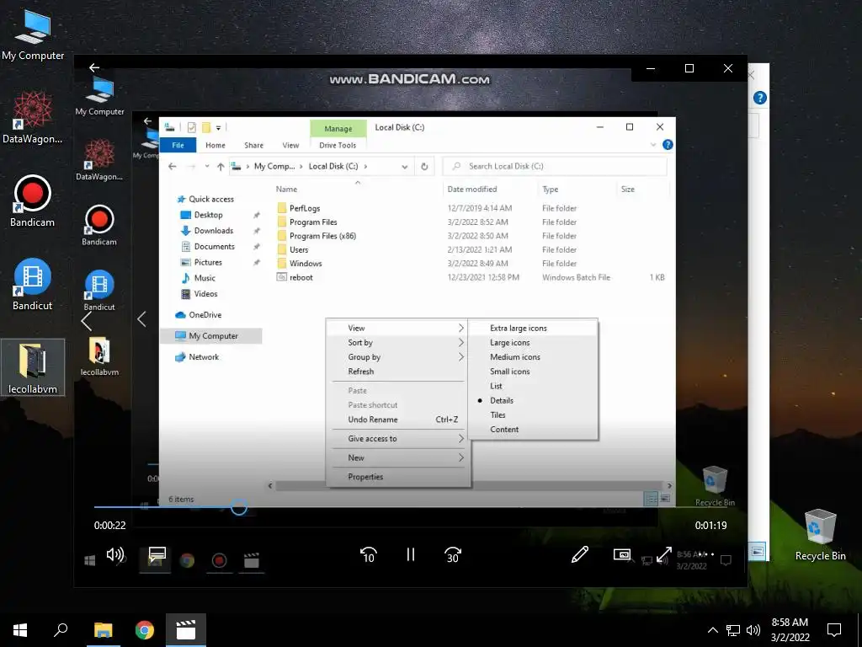Refresh the address bar location
This screenshot has width=862, height=647.
[x=424, y=166]
